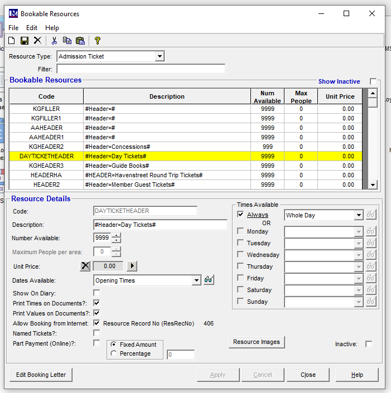Open the Edit menu
This screenshot has height=393, width=391.
pos(32,28)
